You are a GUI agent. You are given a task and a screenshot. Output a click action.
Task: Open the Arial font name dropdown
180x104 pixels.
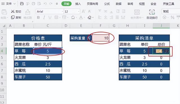[62, 12]
